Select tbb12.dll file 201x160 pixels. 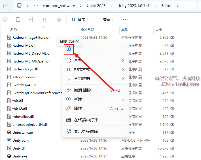click(x=20, y=109)
